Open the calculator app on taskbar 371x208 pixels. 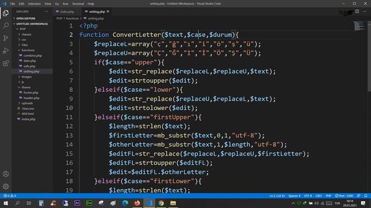(x=41, y=203)
